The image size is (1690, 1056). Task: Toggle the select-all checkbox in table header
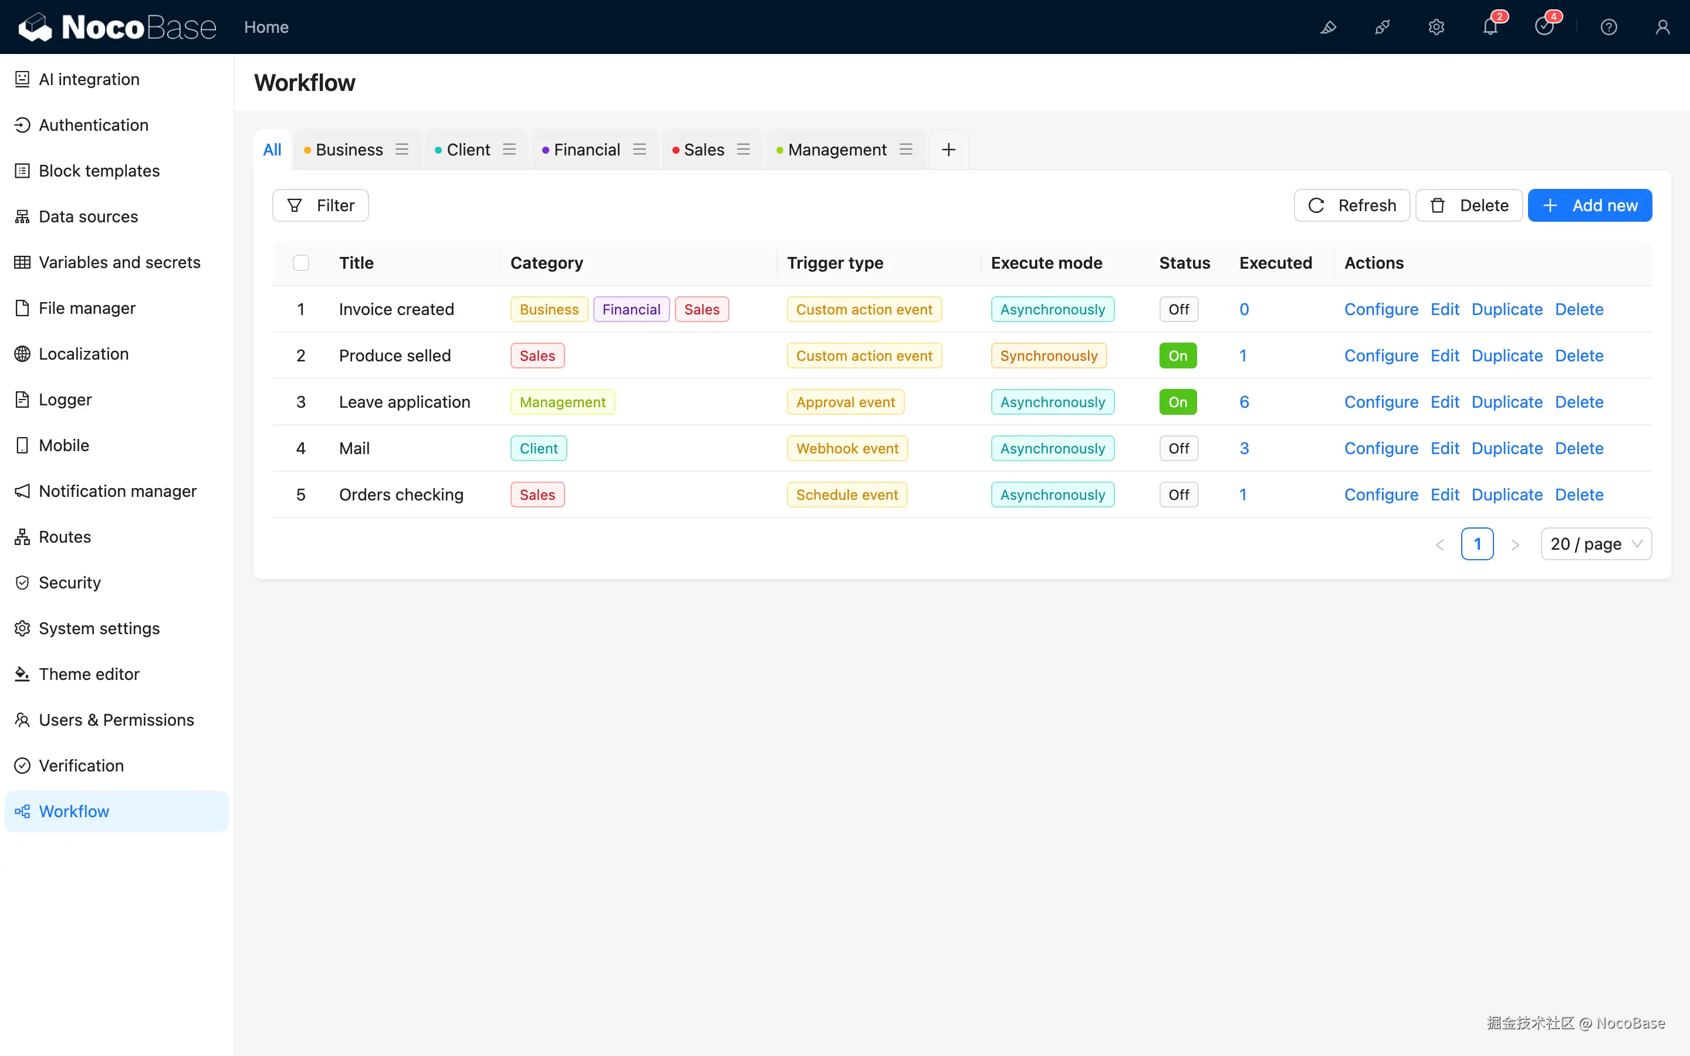(301, 263)
